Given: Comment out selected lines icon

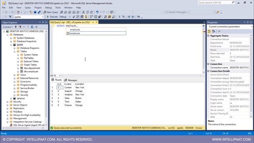Looking at the screenshot, I should click(119, 17).
